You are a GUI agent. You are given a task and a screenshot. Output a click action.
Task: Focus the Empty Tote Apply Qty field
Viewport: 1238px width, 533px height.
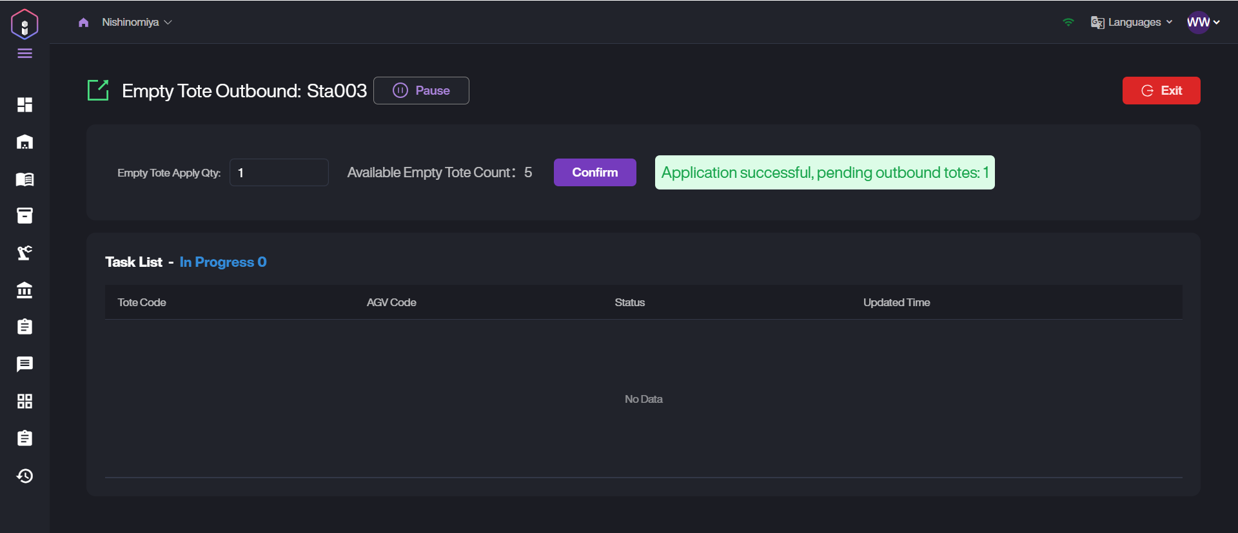pyautogui.click(x=279, y=173)
